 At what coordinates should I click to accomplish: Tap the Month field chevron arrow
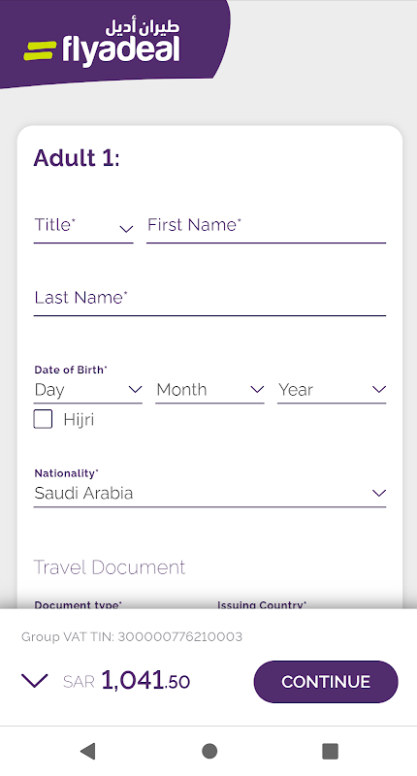(x=257, y=390)
